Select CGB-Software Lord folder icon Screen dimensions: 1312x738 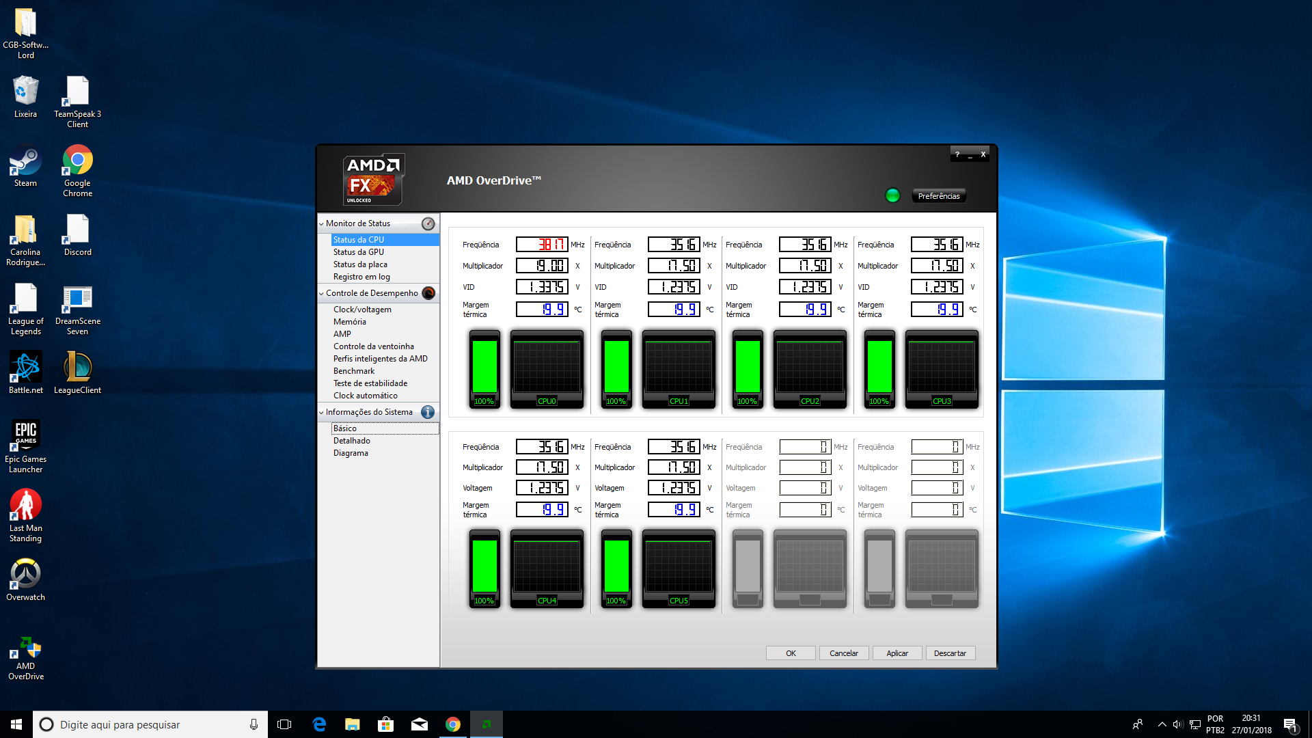click(25, 33)
